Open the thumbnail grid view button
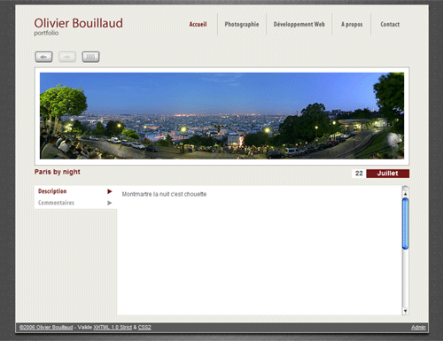The image size is (443, 341). 90,57
